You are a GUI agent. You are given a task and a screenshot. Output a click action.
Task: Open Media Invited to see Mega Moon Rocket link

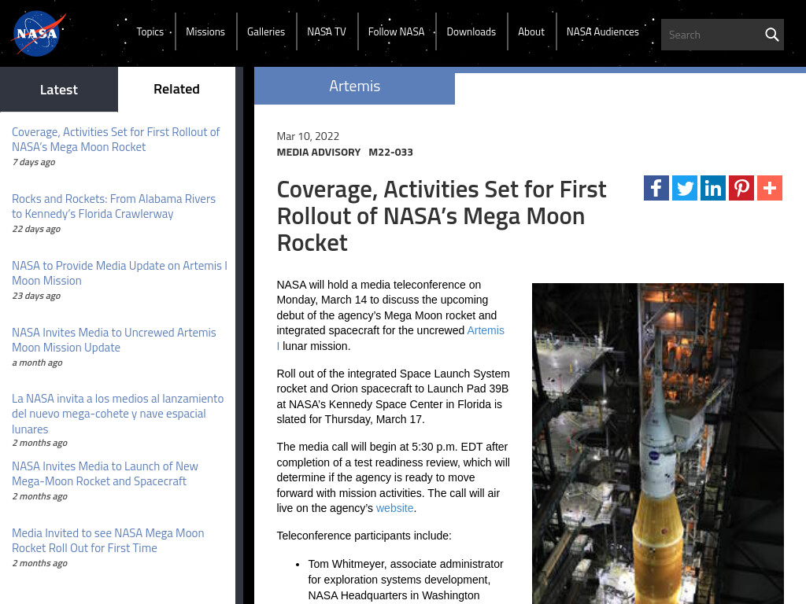tap(108, 540)
